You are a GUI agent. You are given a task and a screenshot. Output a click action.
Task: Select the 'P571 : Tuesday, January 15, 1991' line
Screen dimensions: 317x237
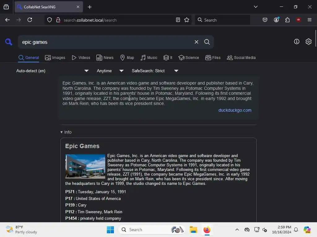coord(95,192)
